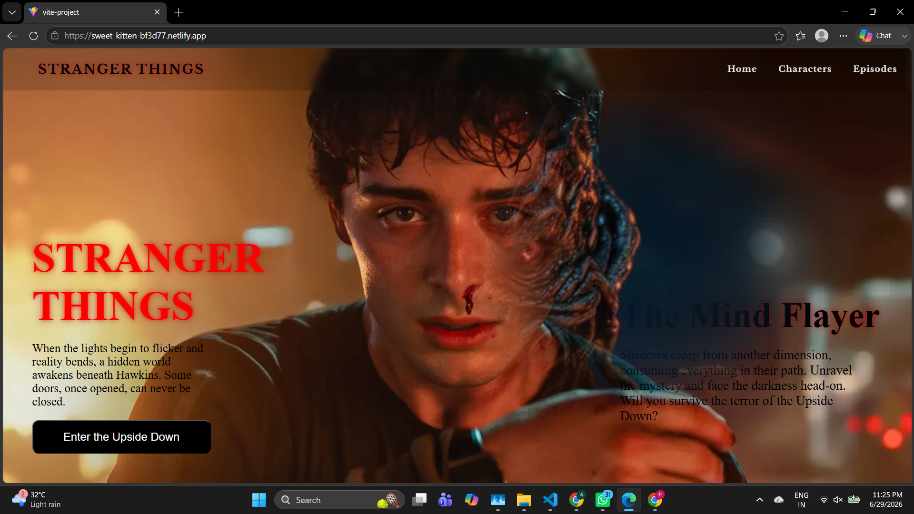Close the vite-project tab
Image resolution: width=914 pixels, height=514 pixels.
(x=157, y=12)
